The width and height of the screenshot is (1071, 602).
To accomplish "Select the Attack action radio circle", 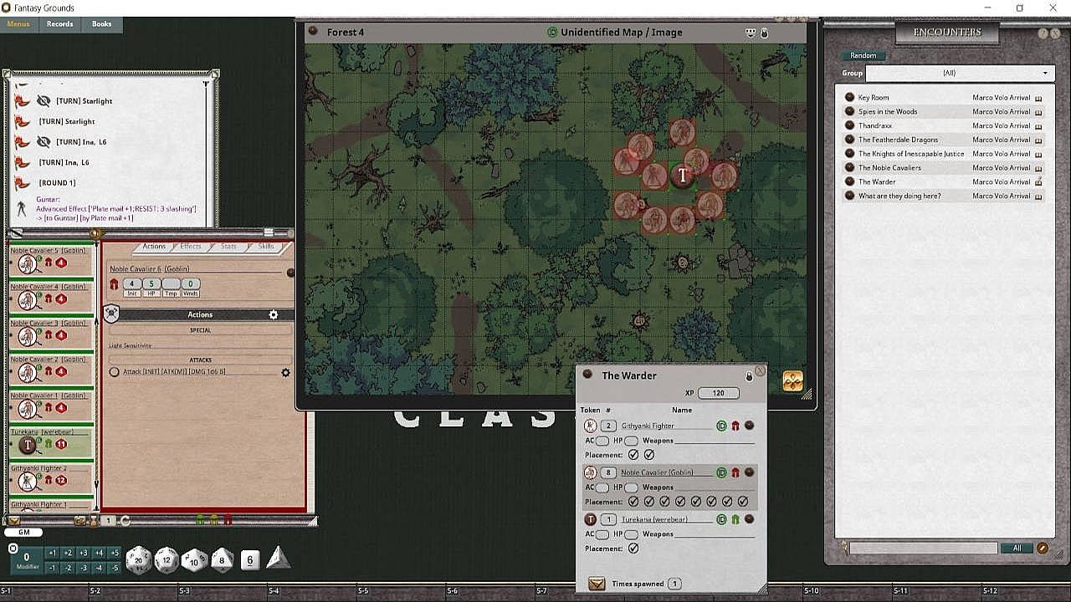I will [x=115, y=372].
